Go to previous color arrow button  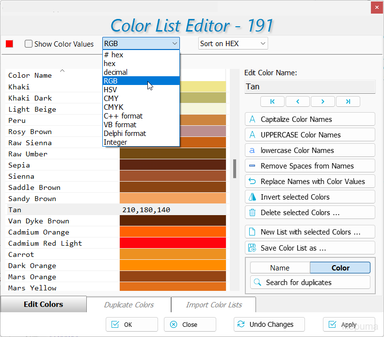click(298, 101)
